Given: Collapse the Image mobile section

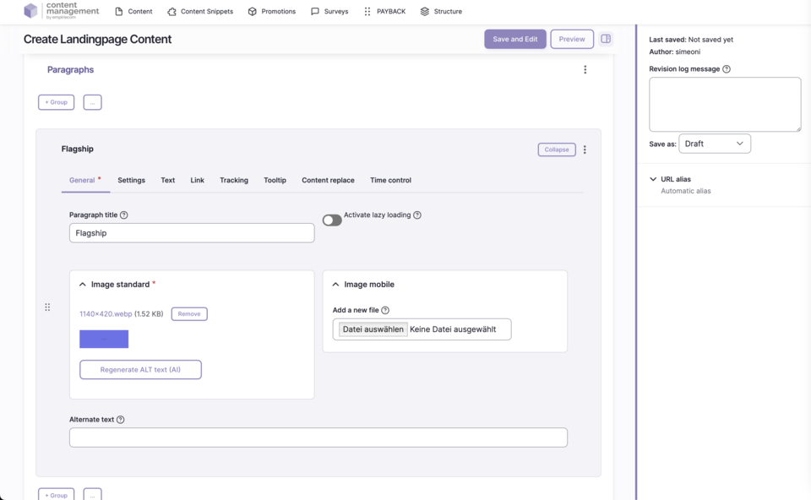Looking at the screenshot, I should tap(335, 285).
